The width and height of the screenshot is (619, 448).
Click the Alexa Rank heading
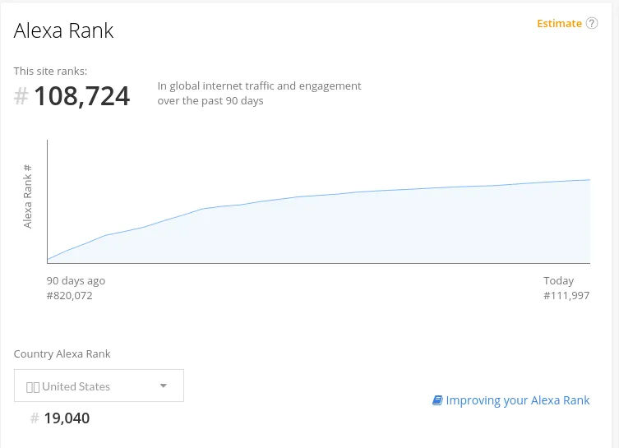63,30
